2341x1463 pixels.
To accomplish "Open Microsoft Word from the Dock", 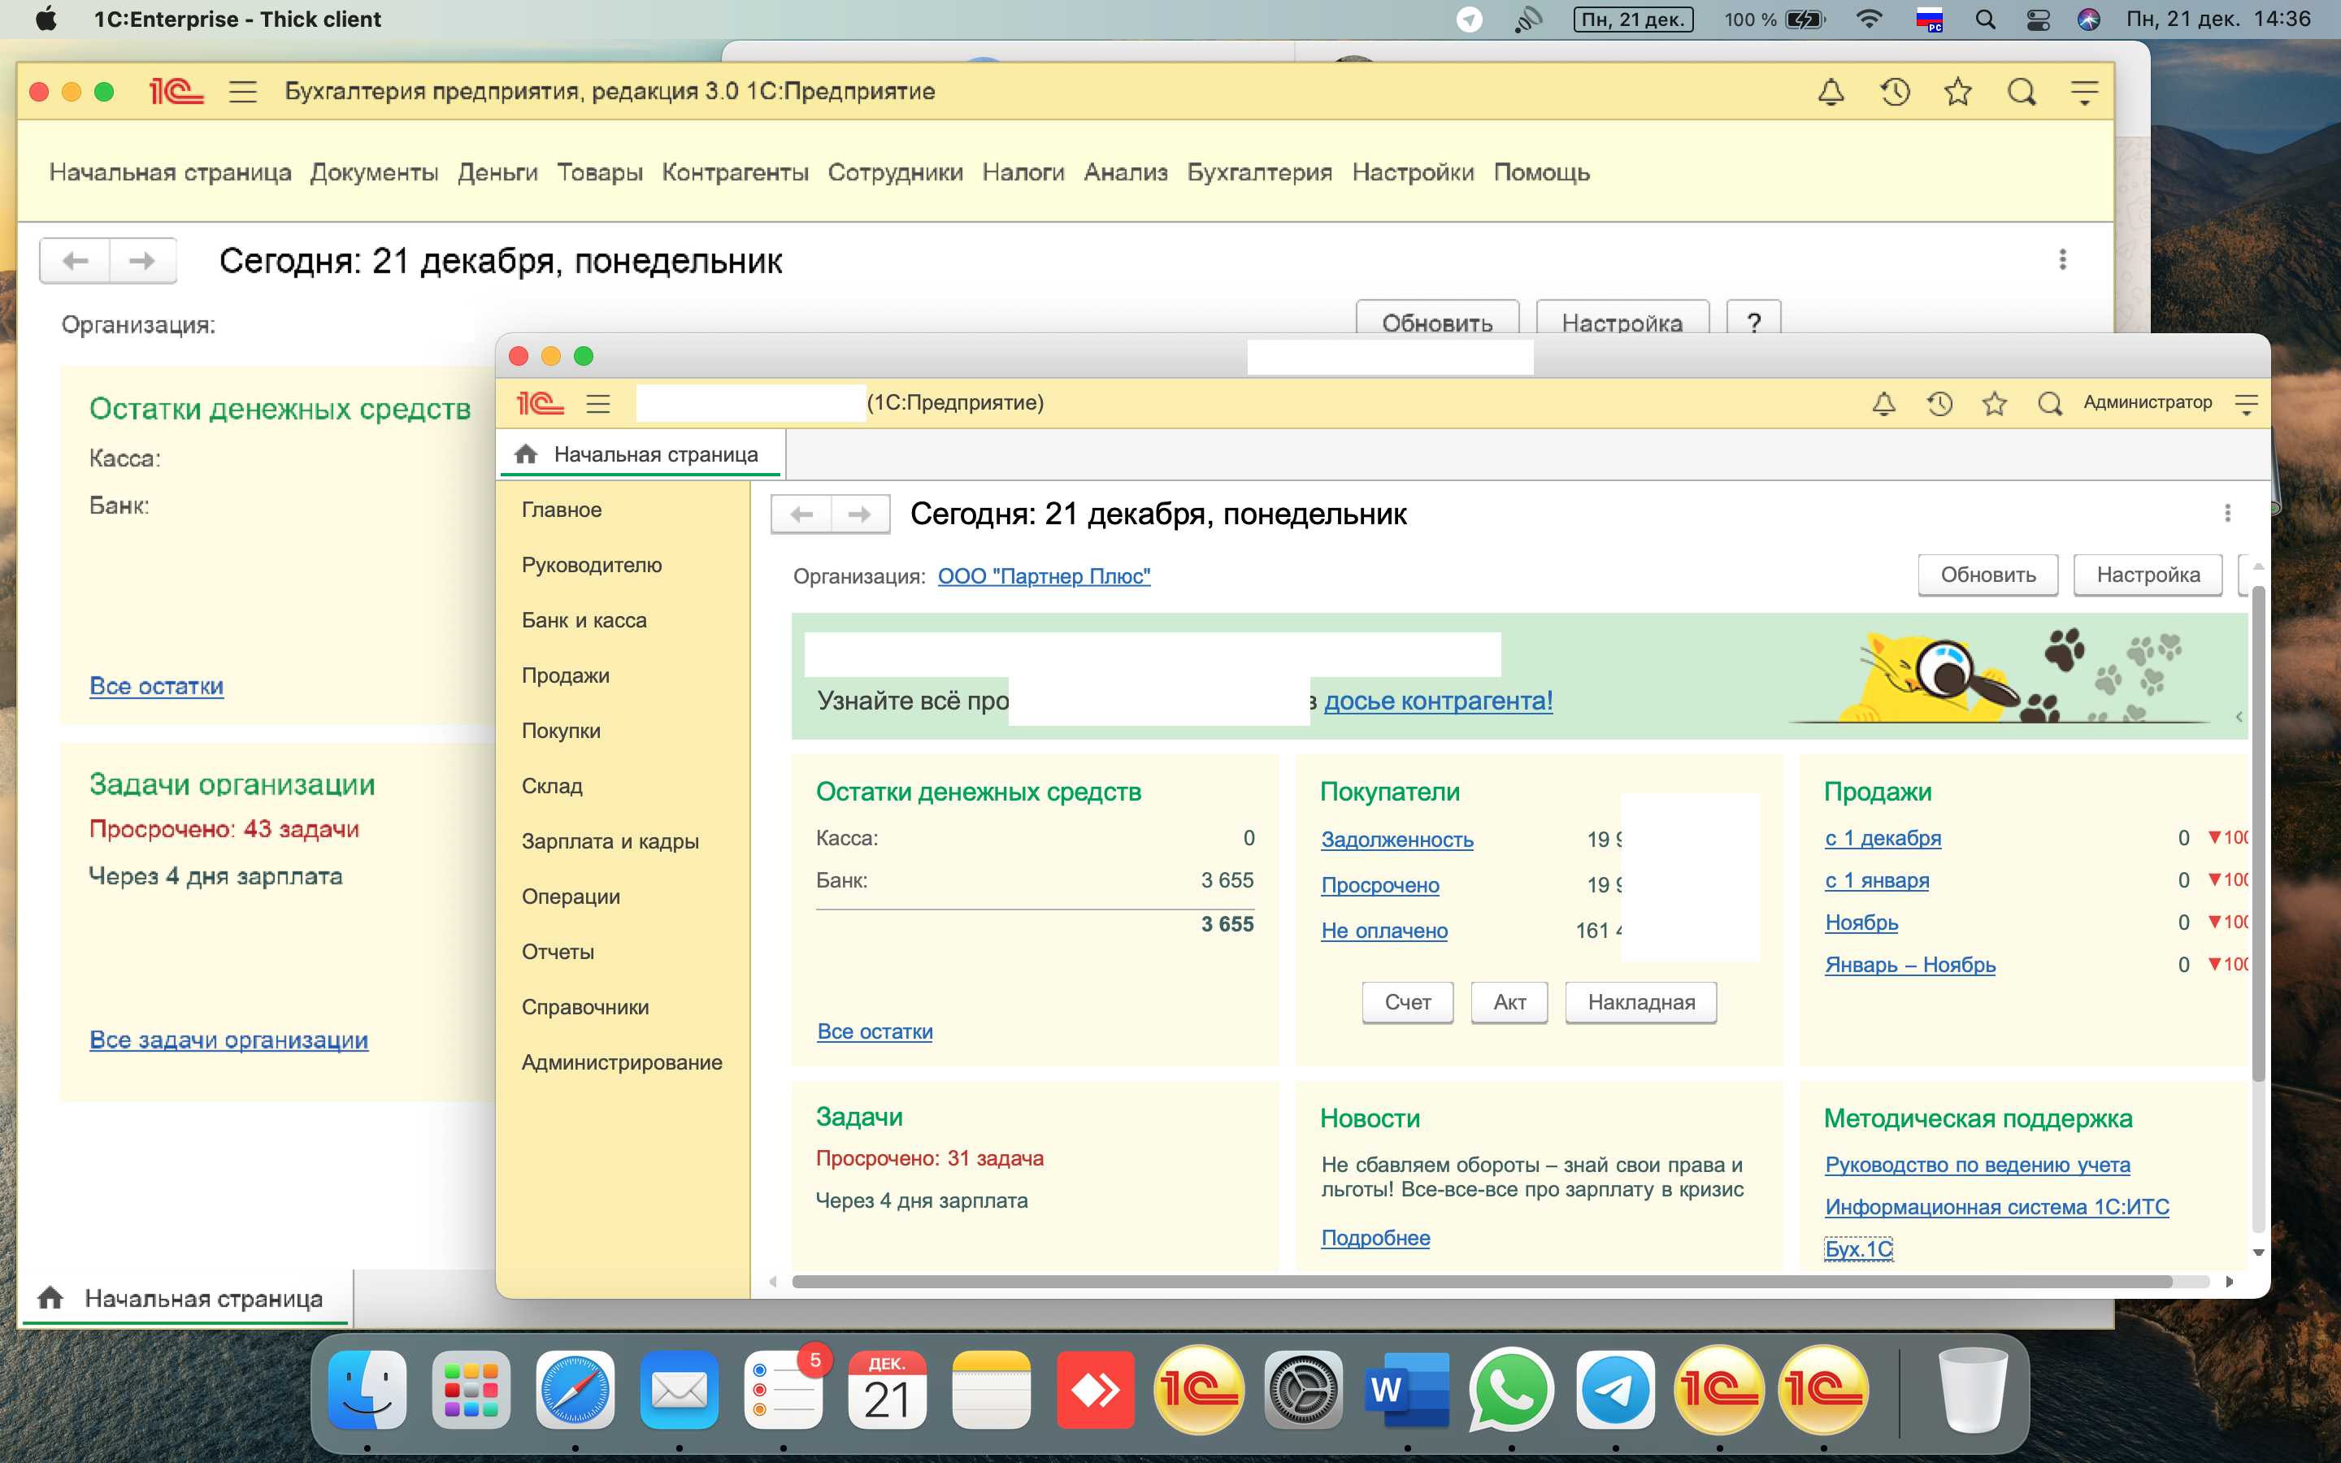I will (1406, 1390).
